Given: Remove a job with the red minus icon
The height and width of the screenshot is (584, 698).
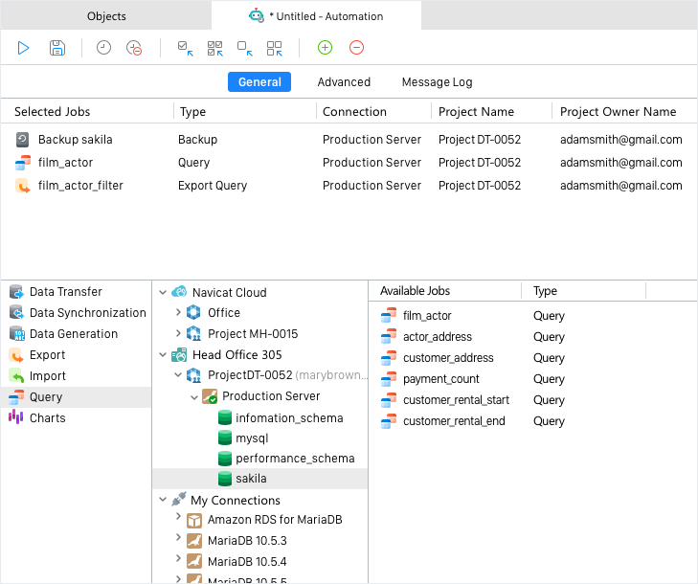Looking at the screenshot, I should [x=356, y=48].
